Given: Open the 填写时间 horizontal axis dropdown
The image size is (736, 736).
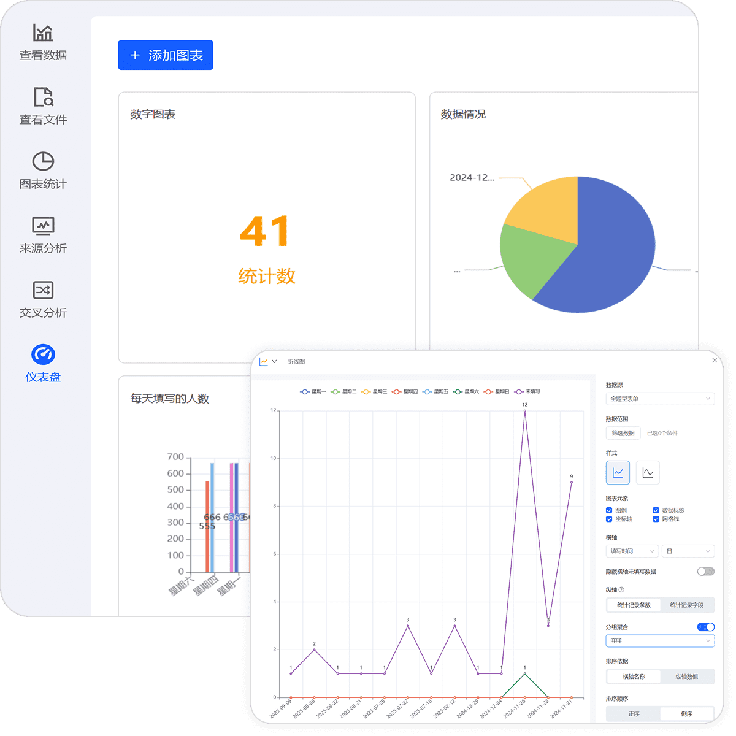Looking at the screenshot, I should (x=632, y=551).
